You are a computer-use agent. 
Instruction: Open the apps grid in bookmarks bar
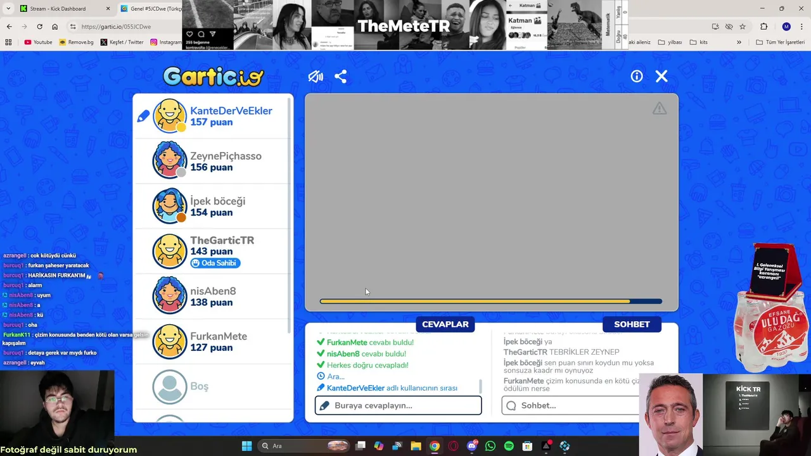8,42
